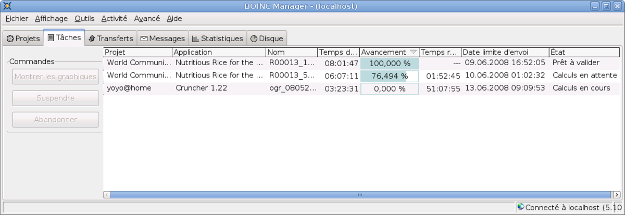The height and width of the screenshot is (215, 625).
Task: Open the Aide menu
Action: click(174, 18)
